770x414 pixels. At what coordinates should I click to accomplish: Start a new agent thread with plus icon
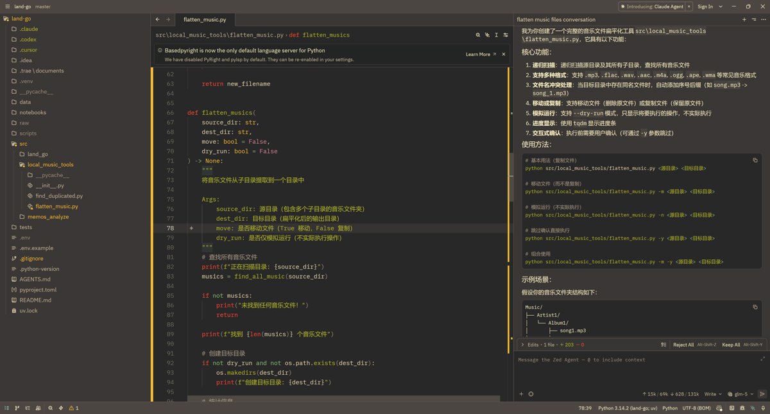coord(744,20)
